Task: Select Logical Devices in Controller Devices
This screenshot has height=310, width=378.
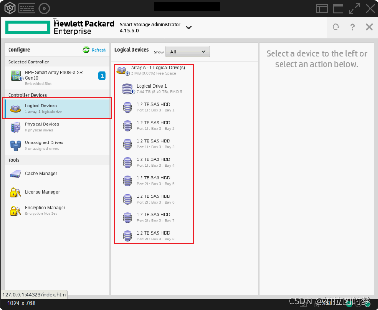Action: 57,108
